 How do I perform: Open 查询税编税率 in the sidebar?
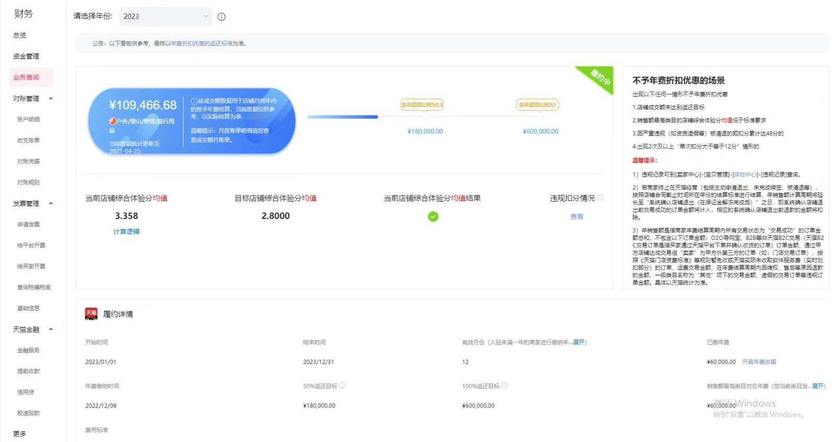click(x=34, y=287)
